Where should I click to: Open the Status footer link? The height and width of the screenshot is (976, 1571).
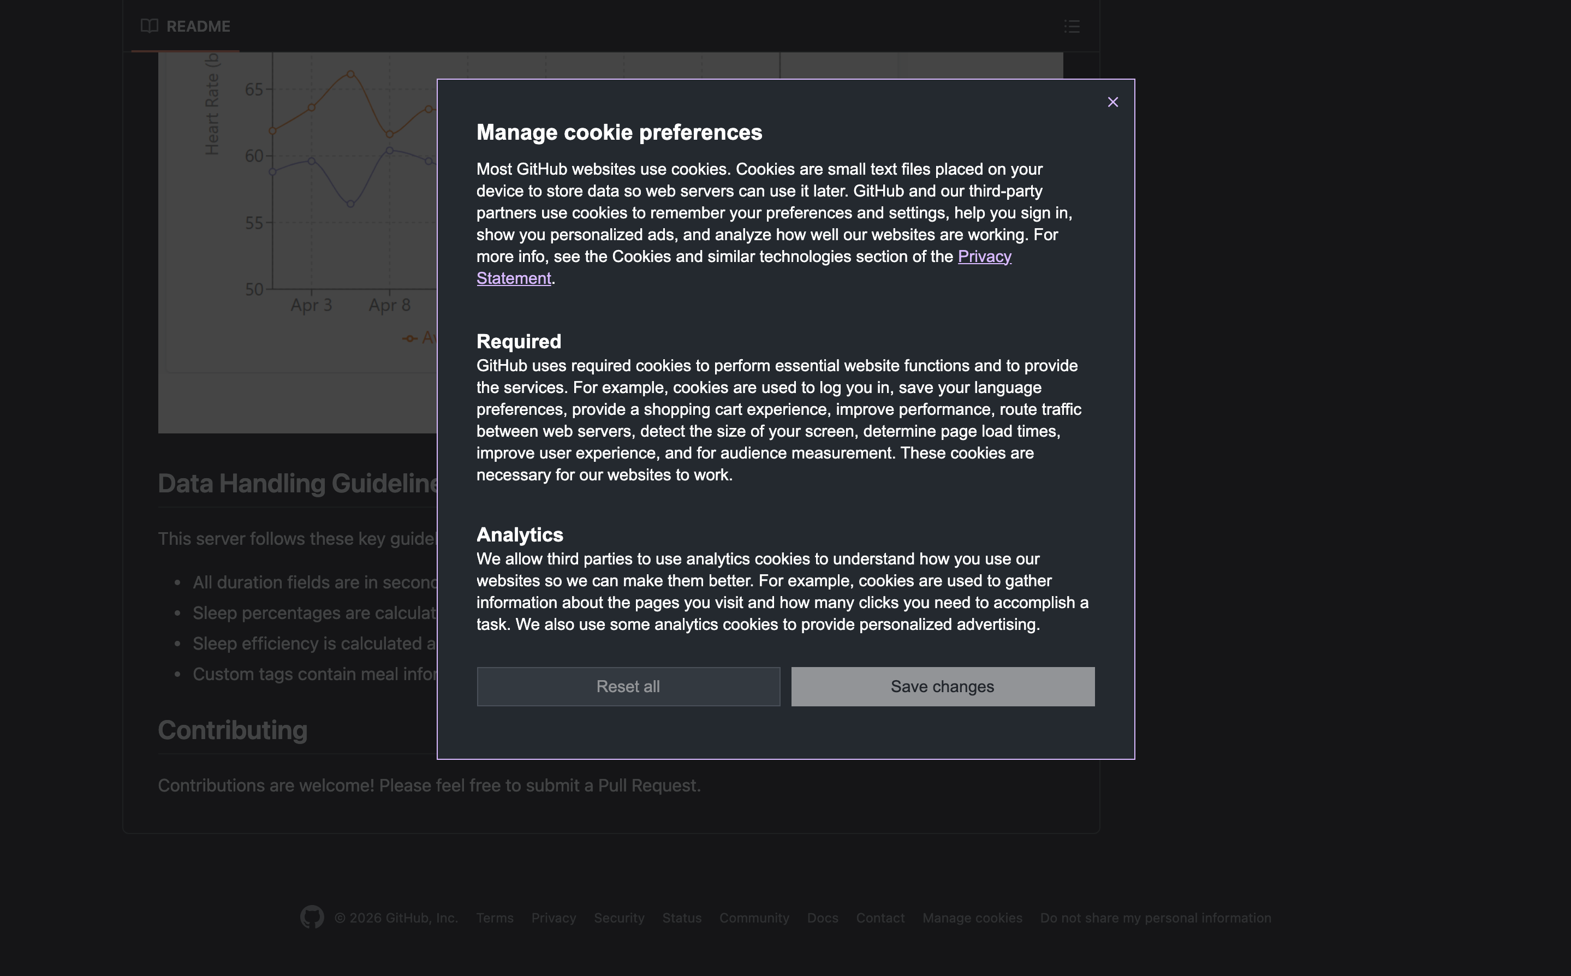coord(682,918)
